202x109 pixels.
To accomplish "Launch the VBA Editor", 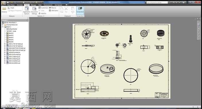I will pos(54,11).
